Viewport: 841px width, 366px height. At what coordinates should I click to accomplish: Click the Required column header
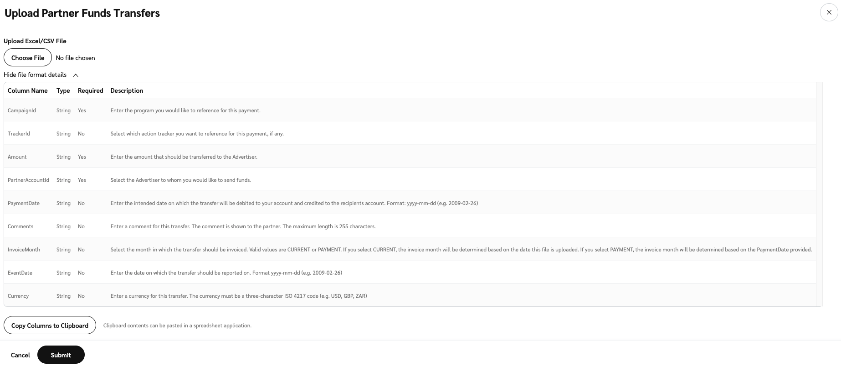click(x=90, y=90)
